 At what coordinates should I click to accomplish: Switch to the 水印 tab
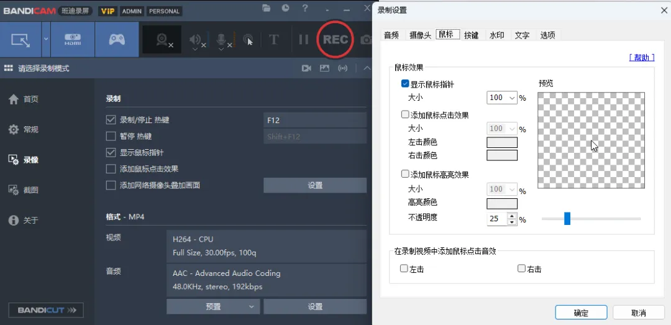pyautogui.click(x=497, y=35)
